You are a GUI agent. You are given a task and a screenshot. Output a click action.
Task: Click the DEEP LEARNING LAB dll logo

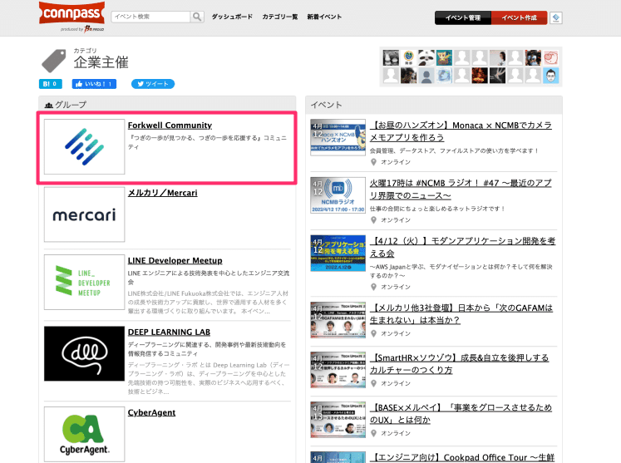pyautogui.click(x=84, y=353)
